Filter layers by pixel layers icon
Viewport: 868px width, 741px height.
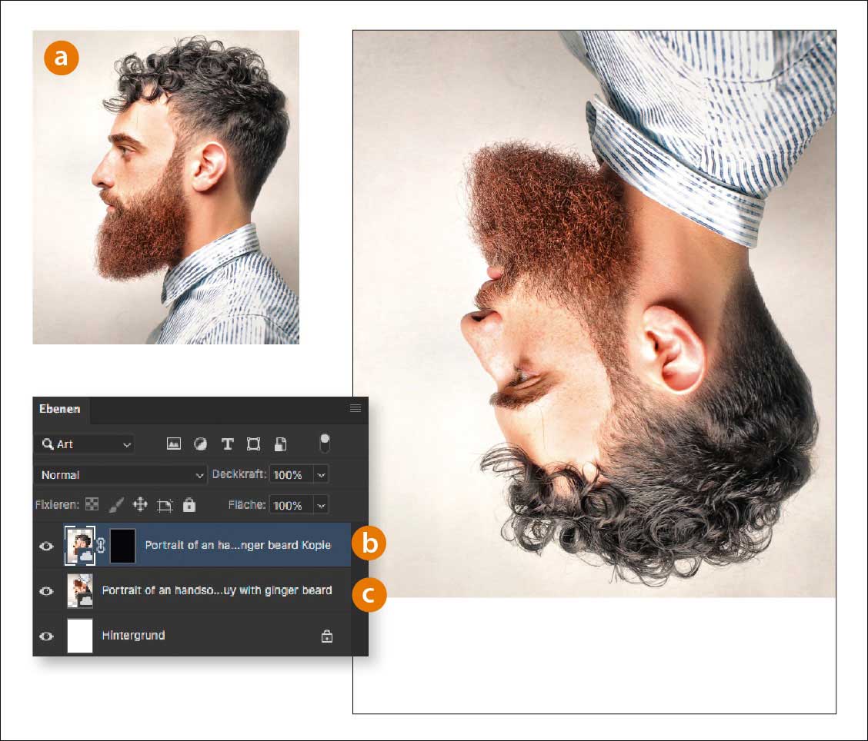coord(174,444)
